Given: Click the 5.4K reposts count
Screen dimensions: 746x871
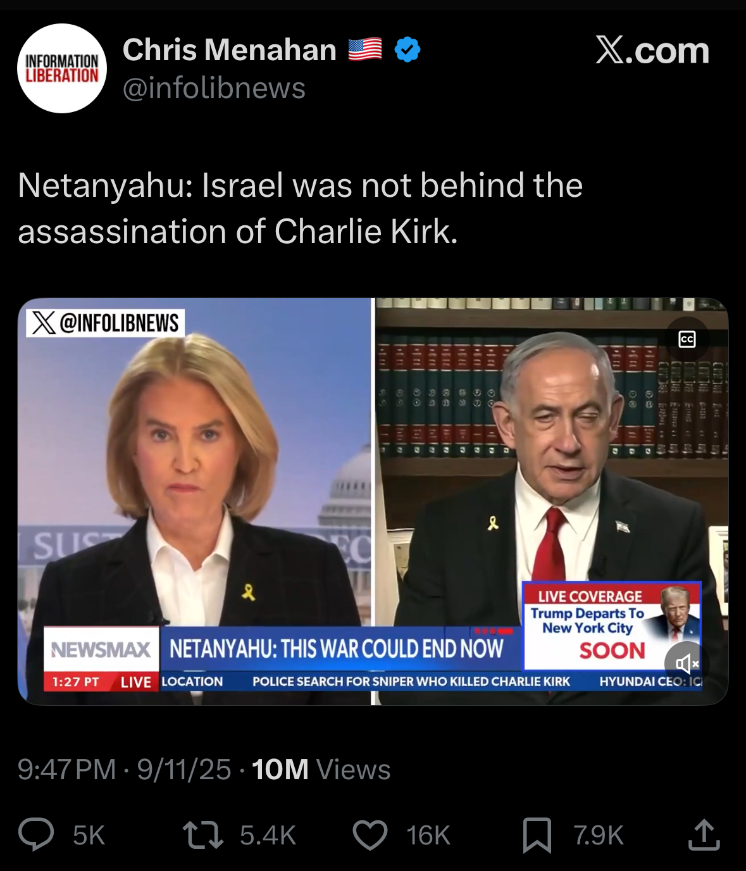Looking at the screenshot, I should 268,836.
